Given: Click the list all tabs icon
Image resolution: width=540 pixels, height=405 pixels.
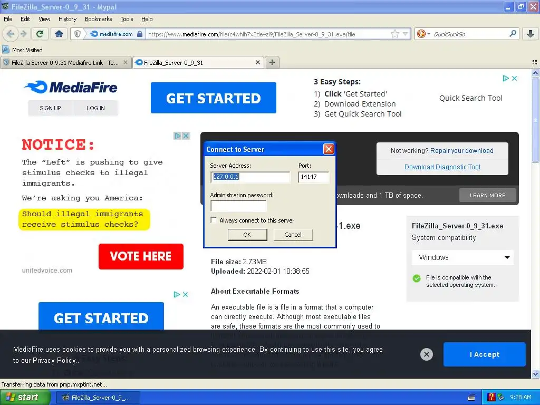Looking at the screenshot, I should (535, 62).
